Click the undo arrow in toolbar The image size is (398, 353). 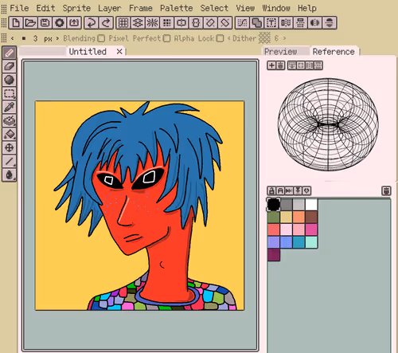[92, 23]
